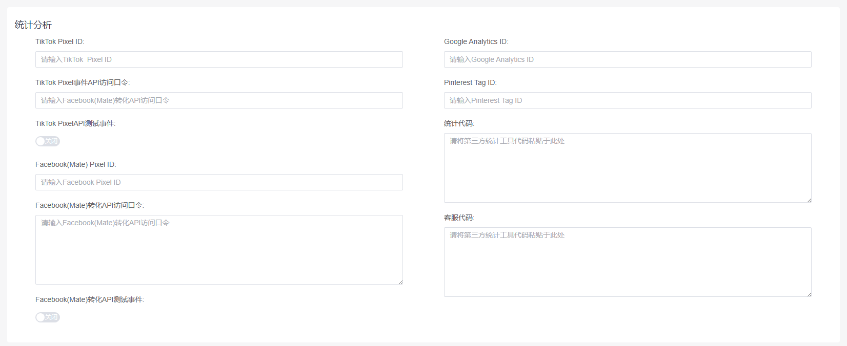
Task: Click inside the 统计代码 text area
Action: click(x=628, y=168)
